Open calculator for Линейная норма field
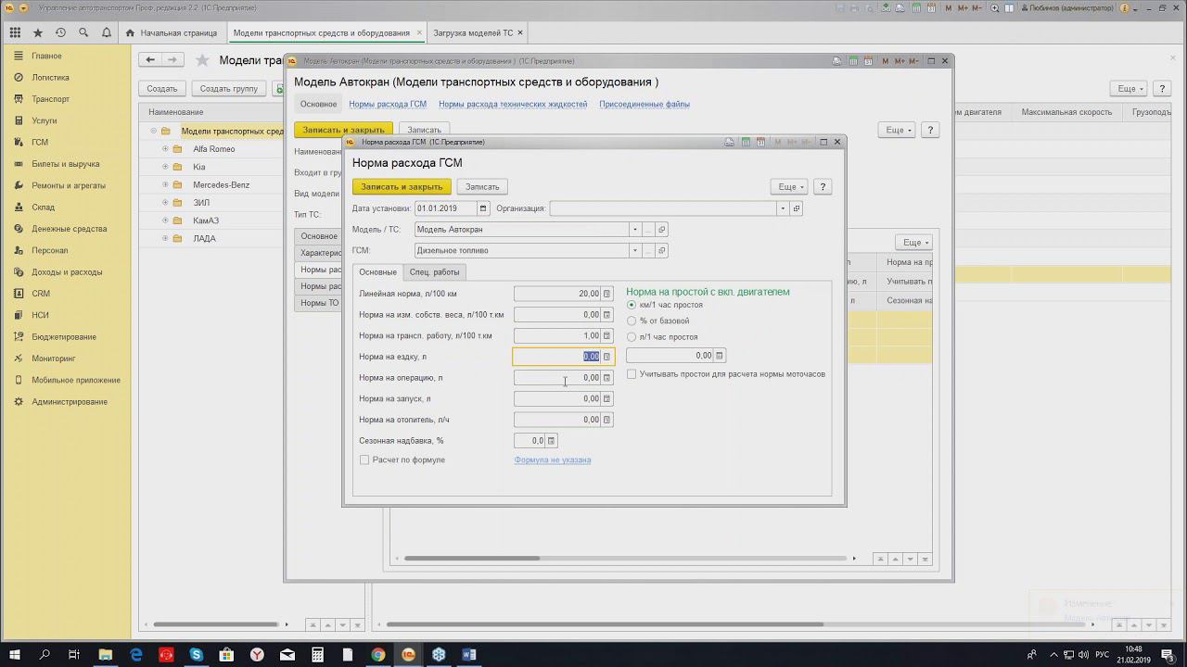 pyautogui.click(x=606, y=294)
